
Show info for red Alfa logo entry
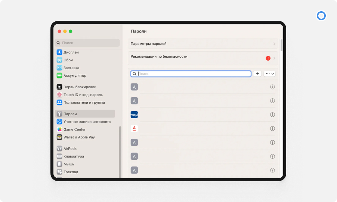[272, 129]
